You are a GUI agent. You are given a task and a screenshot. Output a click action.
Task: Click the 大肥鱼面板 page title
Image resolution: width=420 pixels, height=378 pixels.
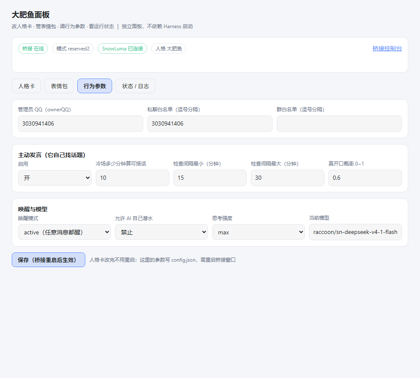point(31,15)
